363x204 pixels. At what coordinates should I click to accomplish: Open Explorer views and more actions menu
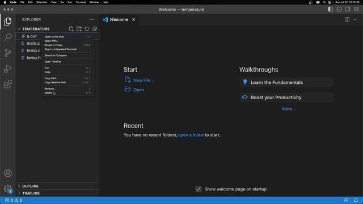(x=92, y=20)
